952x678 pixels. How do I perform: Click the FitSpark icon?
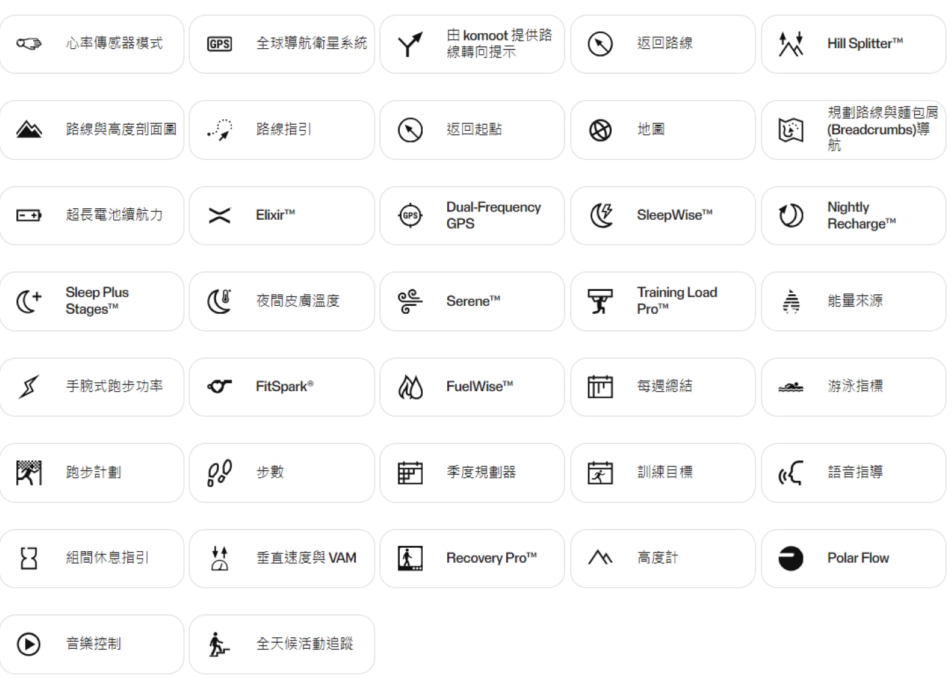tap(220, 387)
